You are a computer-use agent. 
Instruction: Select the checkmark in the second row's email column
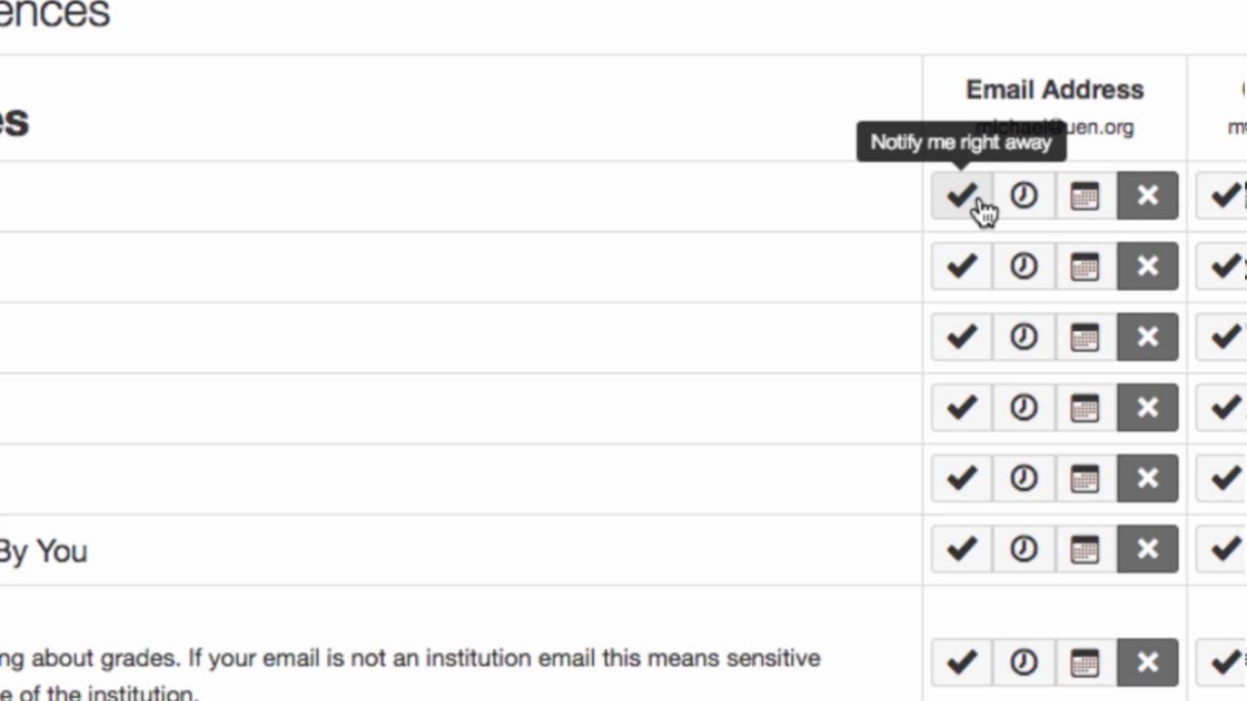pyautogui.click(x=962, y=266)
